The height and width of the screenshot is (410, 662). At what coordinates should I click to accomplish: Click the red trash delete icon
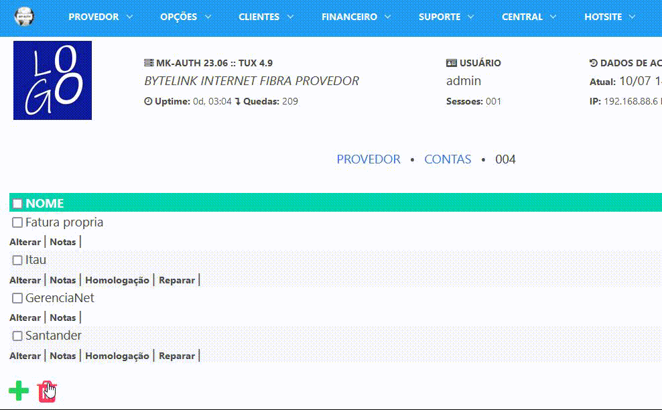point(47,391)
